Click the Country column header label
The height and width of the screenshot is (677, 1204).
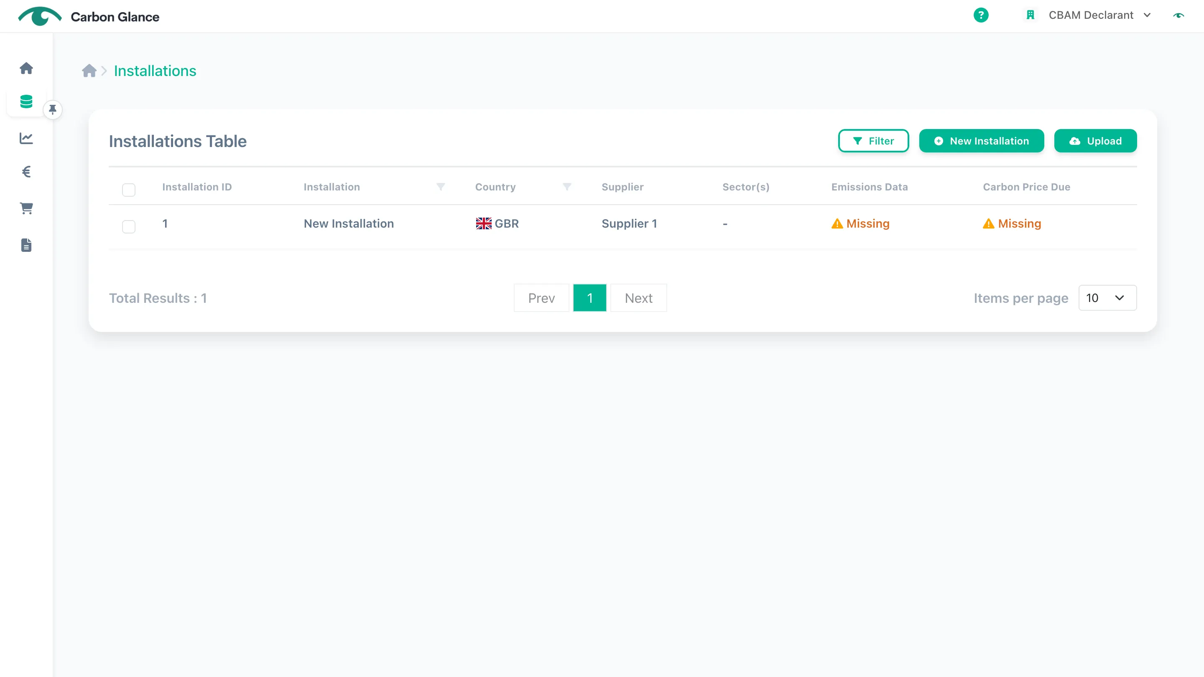coord(495,187)
